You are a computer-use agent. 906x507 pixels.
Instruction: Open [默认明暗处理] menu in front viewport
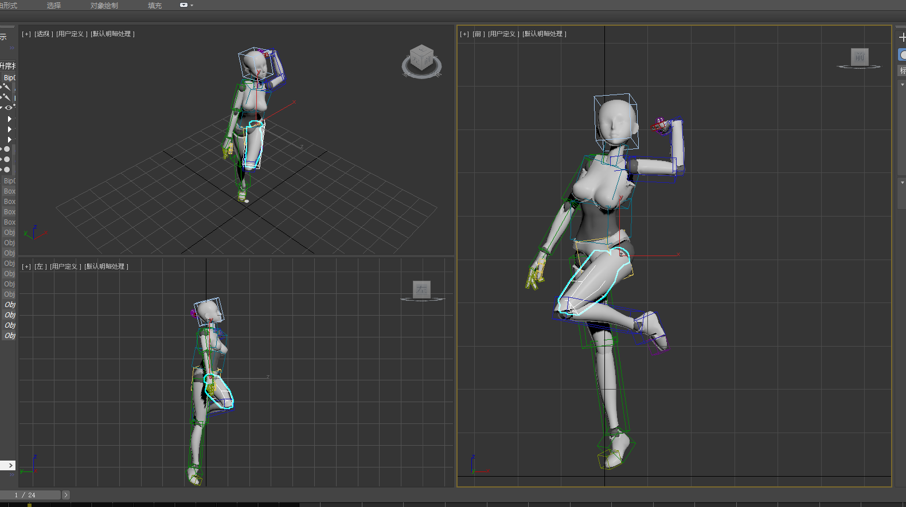[544, 34]
